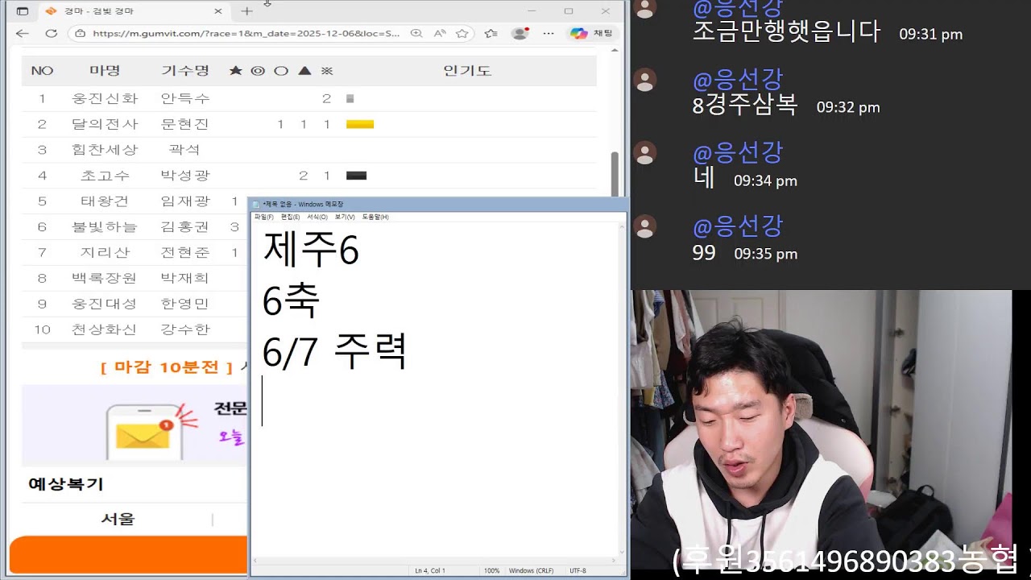The width and height of the screenshot is (1031, 580).
Task: Start Read aloud from address bar
Action: click(x=440, y=34)
